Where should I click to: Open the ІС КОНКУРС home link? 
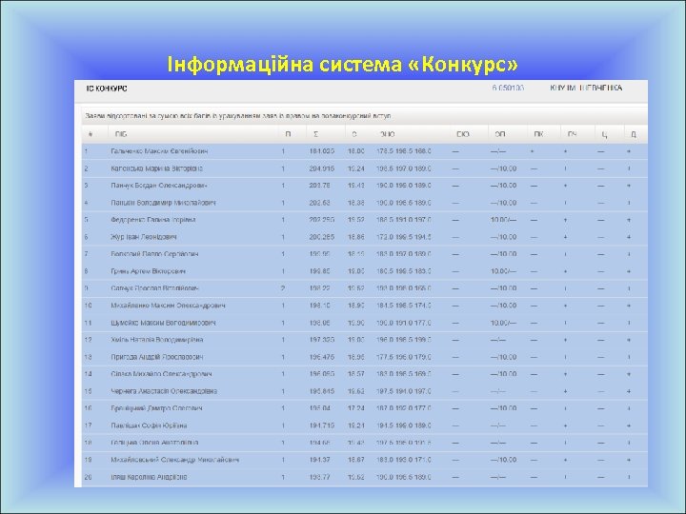point(107,89)
